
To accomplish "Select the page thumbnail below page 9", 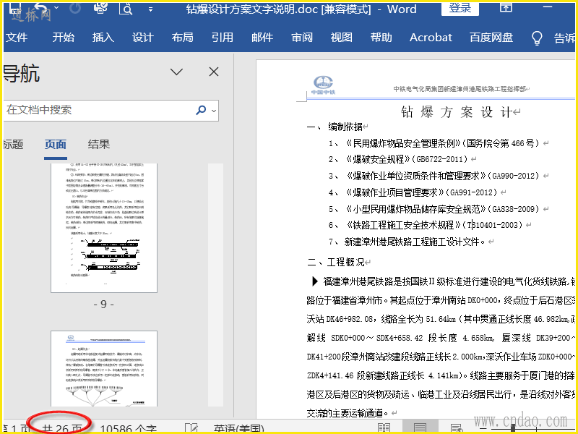I will coord(104,368).
